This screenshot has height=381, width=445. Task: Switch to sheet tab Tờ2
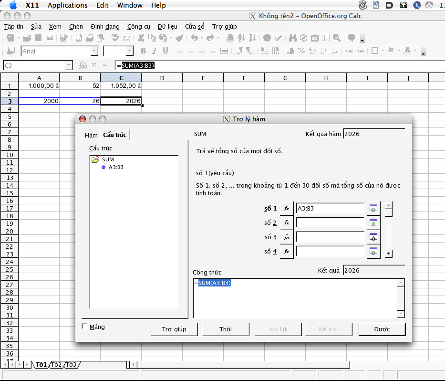pos(56,364)
